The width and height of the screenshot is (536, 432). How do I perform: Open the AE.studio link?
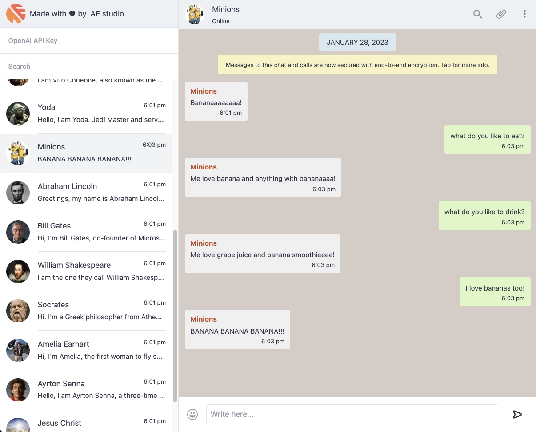coord(107,14)
